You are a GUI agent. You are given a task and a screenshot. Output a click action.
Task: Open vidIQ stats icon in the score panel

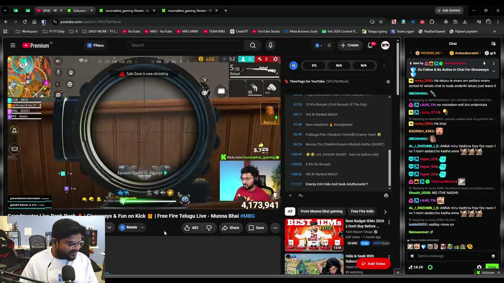coord(293,66)
